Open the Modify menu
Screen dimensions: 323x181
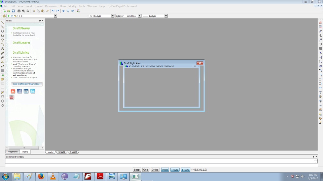point(72,6)
